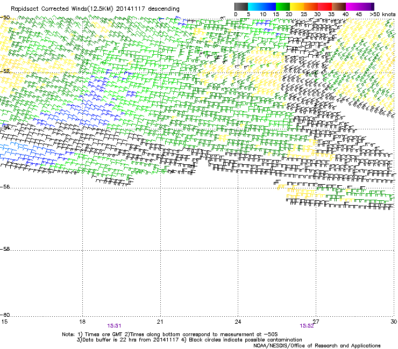Click the purple 15:51 time stamp
The height and width of the screenshot is (349, 398).
pos(114,326)
